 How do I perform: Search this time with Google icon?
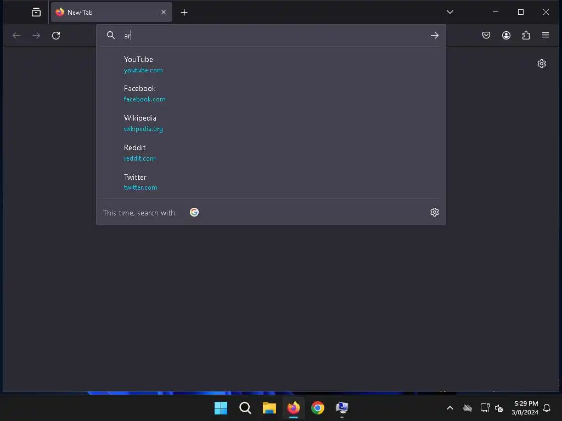click(194, 212)
